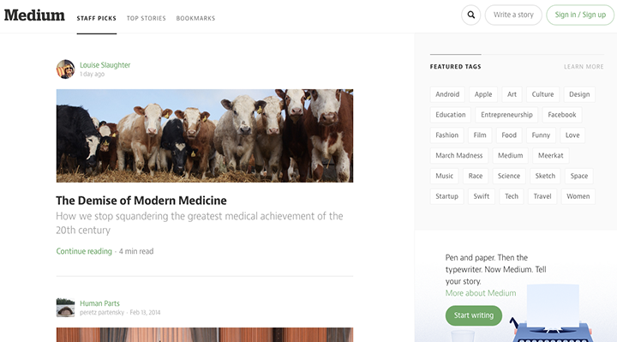This screenshot has width=617, height=342.
Task: Select the Tech tag
Action: [x=512, y=196]
